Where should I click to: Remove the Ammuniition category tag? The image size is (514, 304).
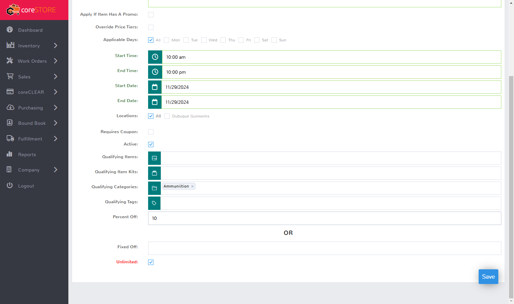tap(192, 187)
